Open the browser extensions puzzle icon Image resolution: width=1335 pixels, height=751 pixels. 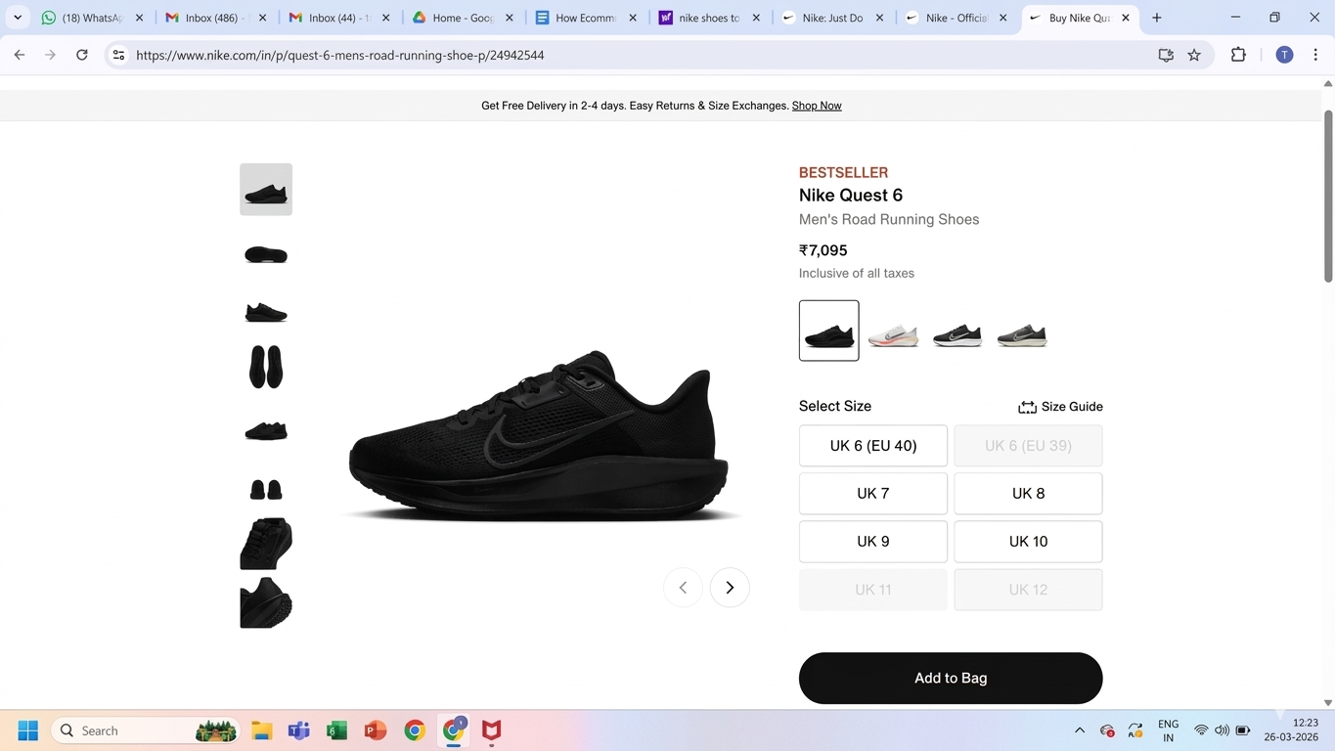click(1238, 56)
